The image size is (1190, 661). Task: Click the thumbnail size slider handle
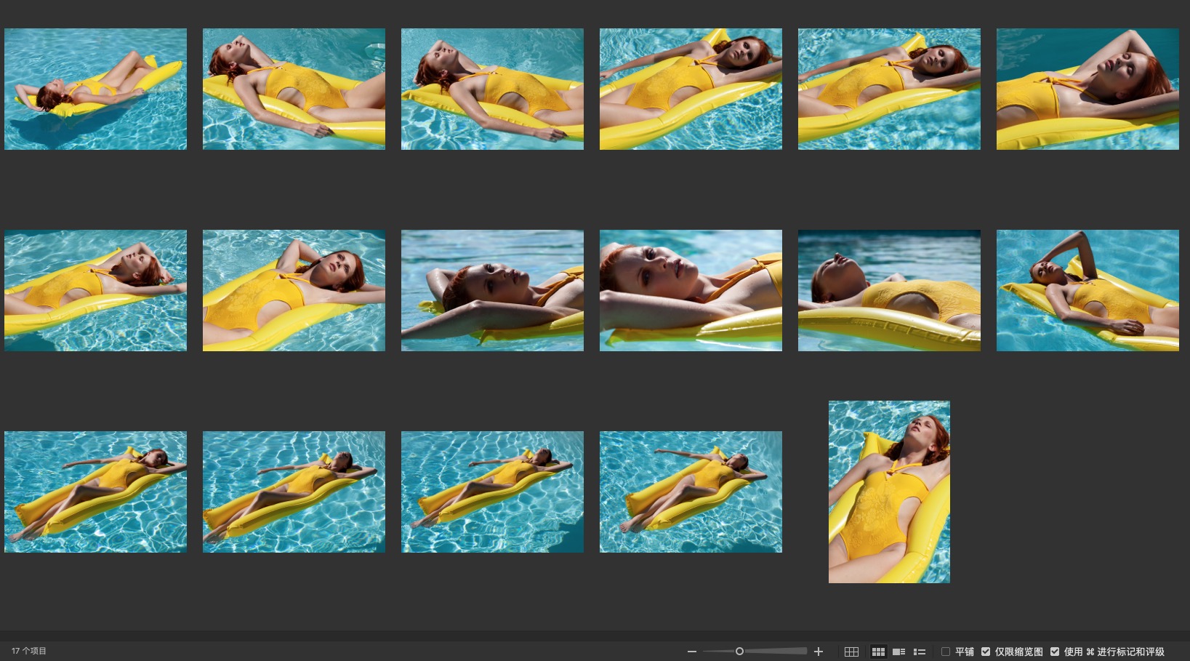tap(739, 652)
